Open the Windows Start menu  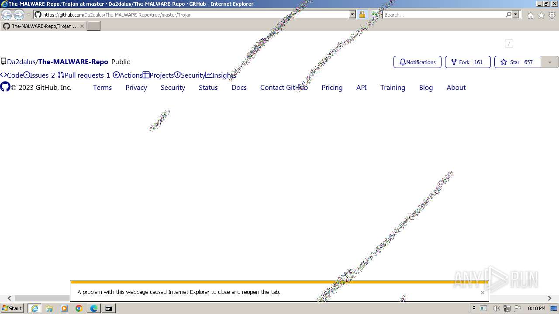12,308
